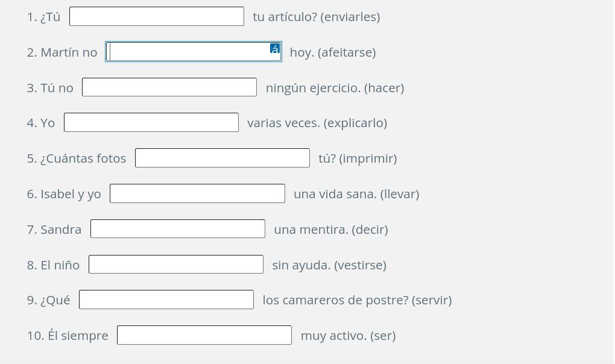This screenshot has width=615, height=364.
Task: Click the text 'los camareros de postre? (servir)'
Action: click(357, 300)
